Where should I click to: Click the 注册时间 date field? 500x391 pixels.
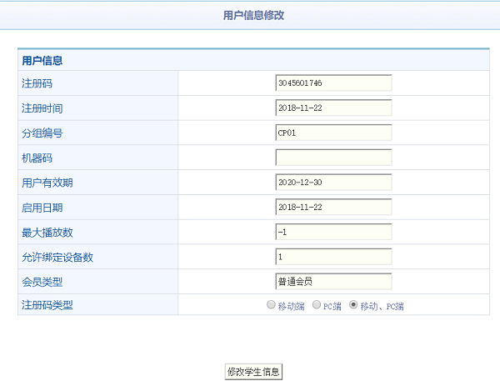pos(333,108)
